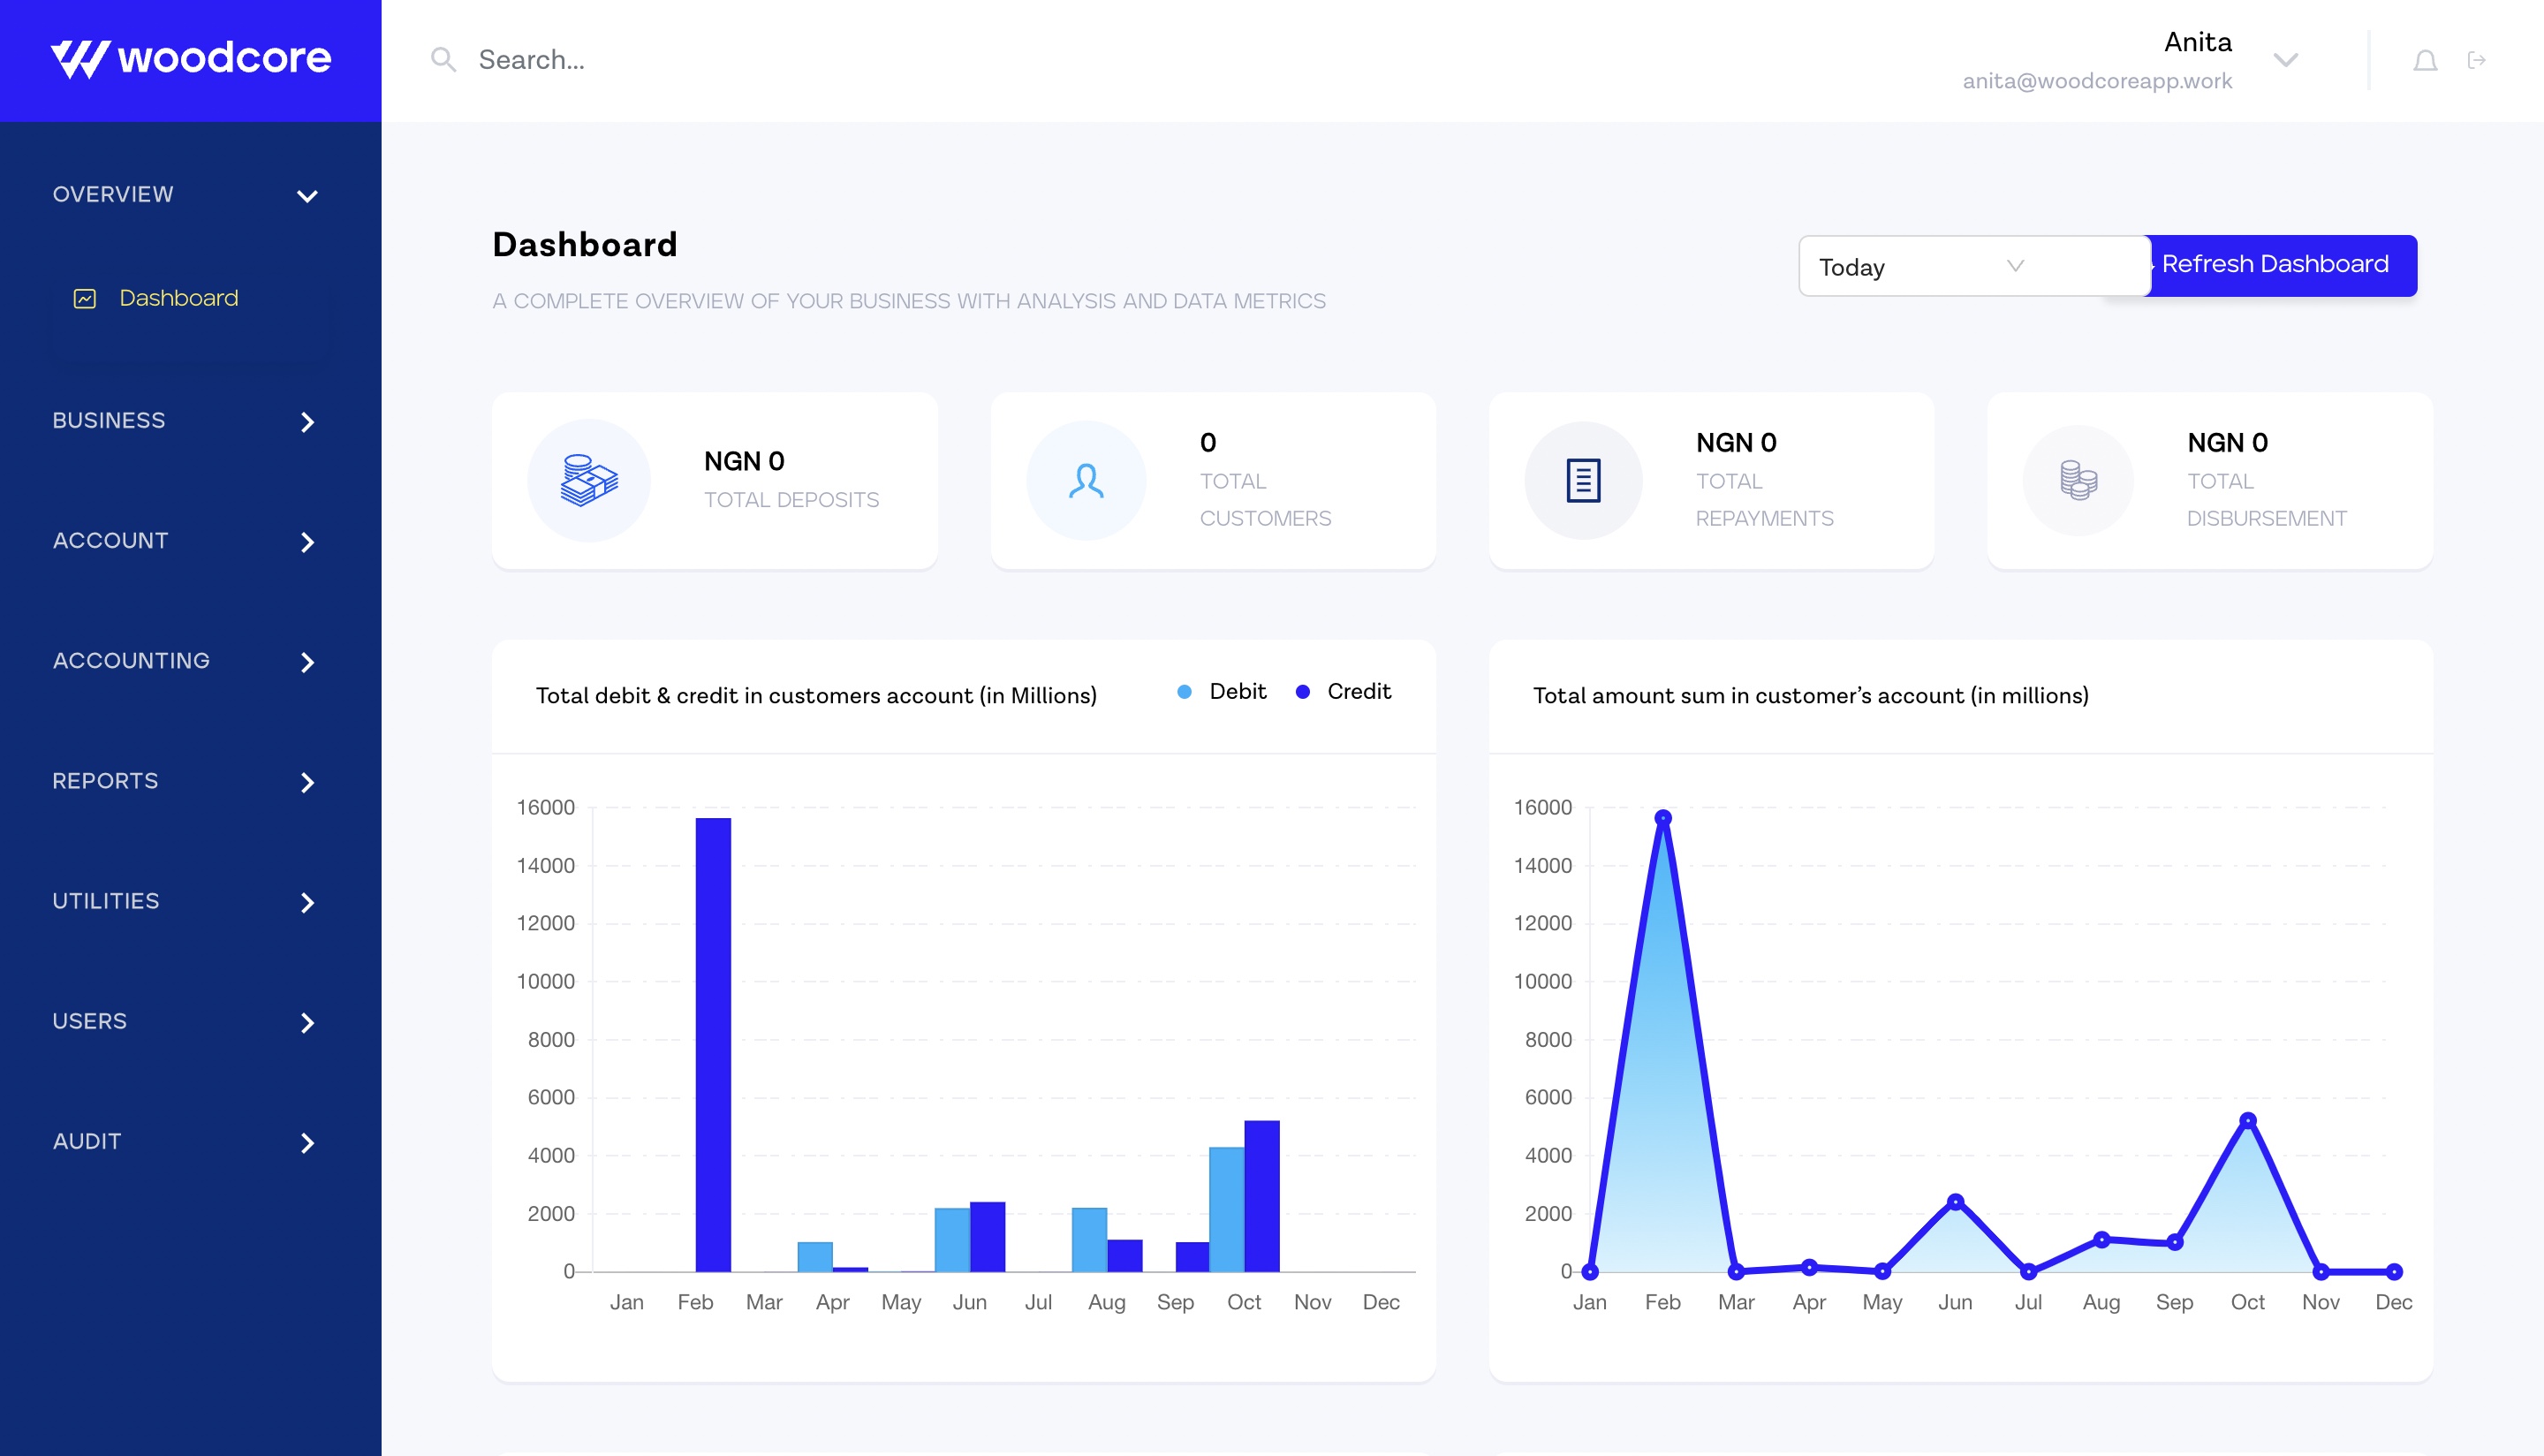
Task: Expand the Anita user account menu
Action: coord(2285,60)
